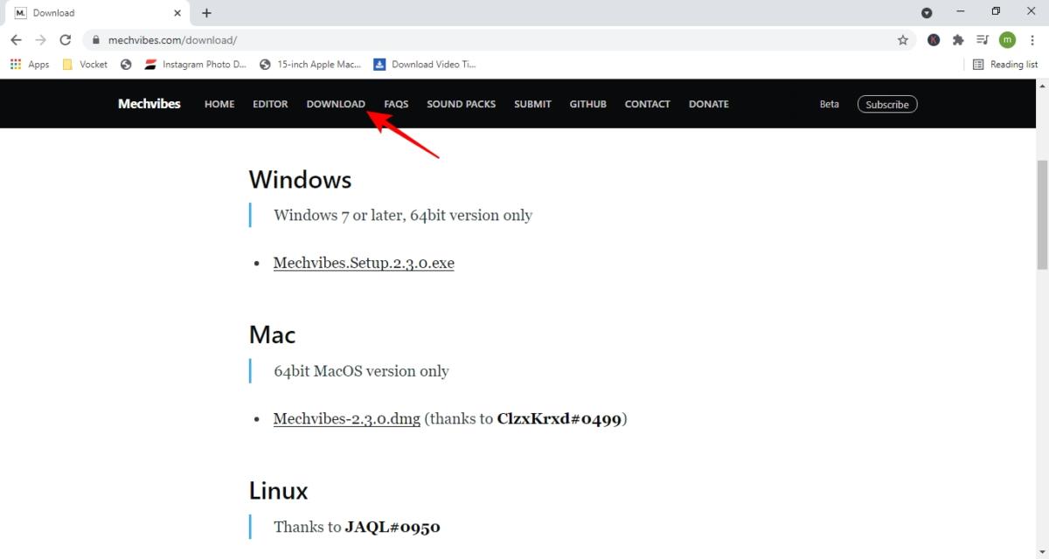1049x559 pixels.
Task: Click the Windows heading
Action: coord(300,179)
